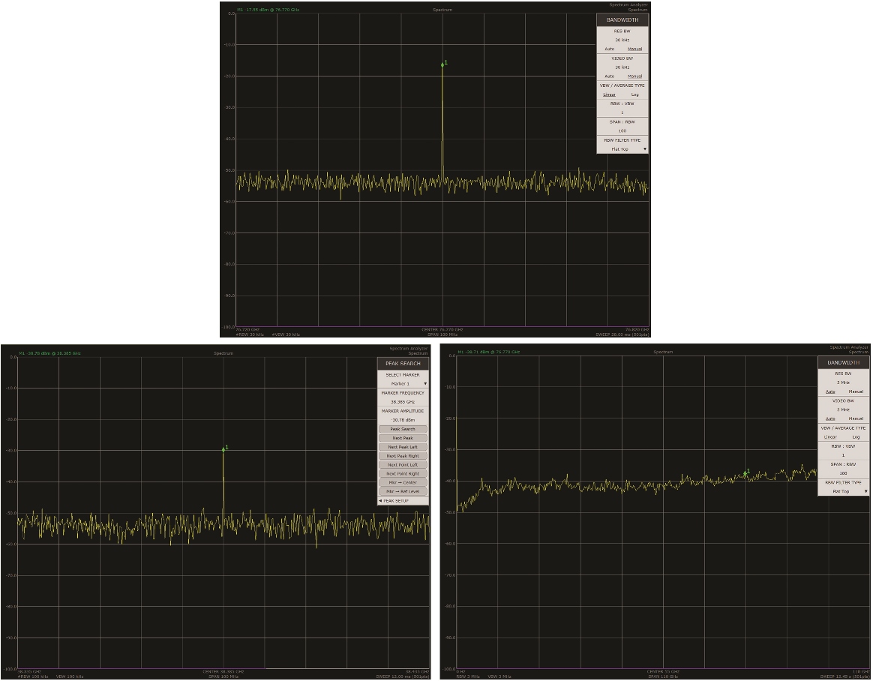Select marker 1 on the 110 GHz span trace
The image size is (873, 681).
coord(745,472)
